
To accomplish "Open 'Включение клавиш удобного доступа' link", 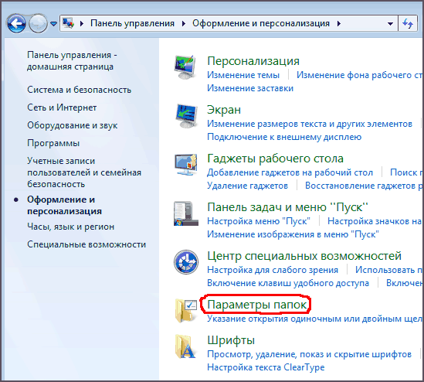I will (x=288, y=283).
